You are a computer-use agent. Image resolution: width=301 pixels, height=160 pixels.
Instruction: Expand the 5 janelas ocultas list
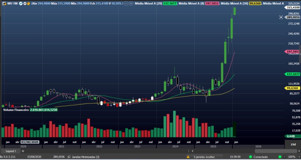[x=204, y=157]
